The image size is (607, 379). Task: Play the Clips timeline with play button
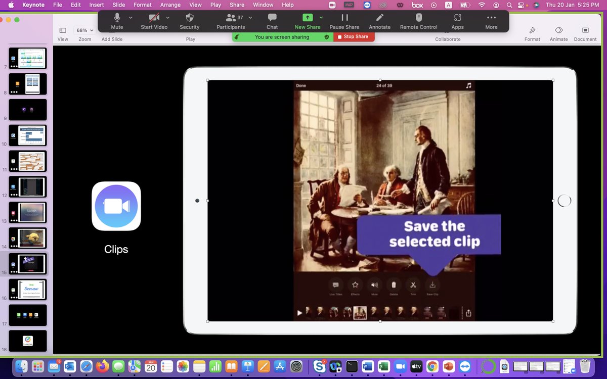click(299, 313)
